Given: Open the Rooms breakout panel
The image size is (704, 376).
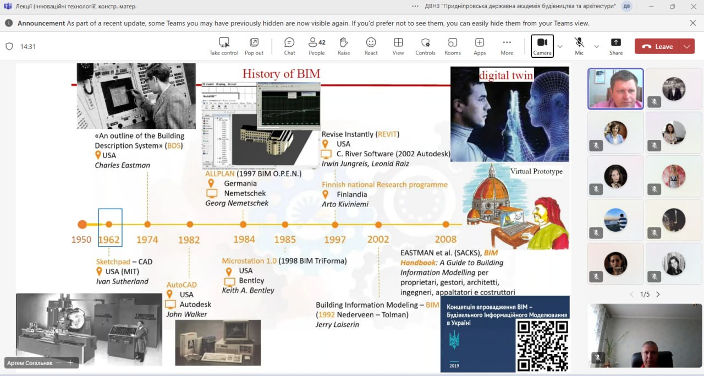Looking at the screenshot, I should (453, 43).
